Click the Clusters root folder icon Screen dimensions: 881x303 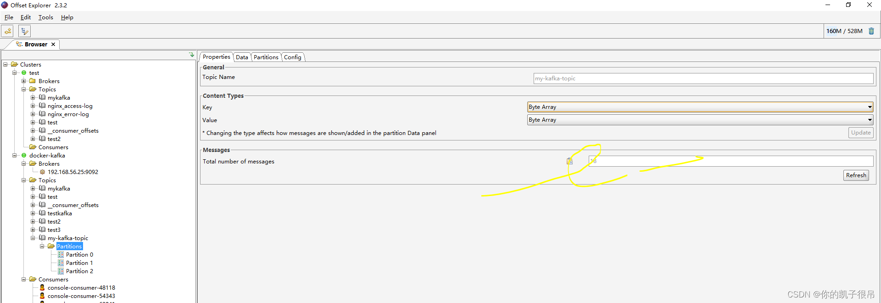14,64
